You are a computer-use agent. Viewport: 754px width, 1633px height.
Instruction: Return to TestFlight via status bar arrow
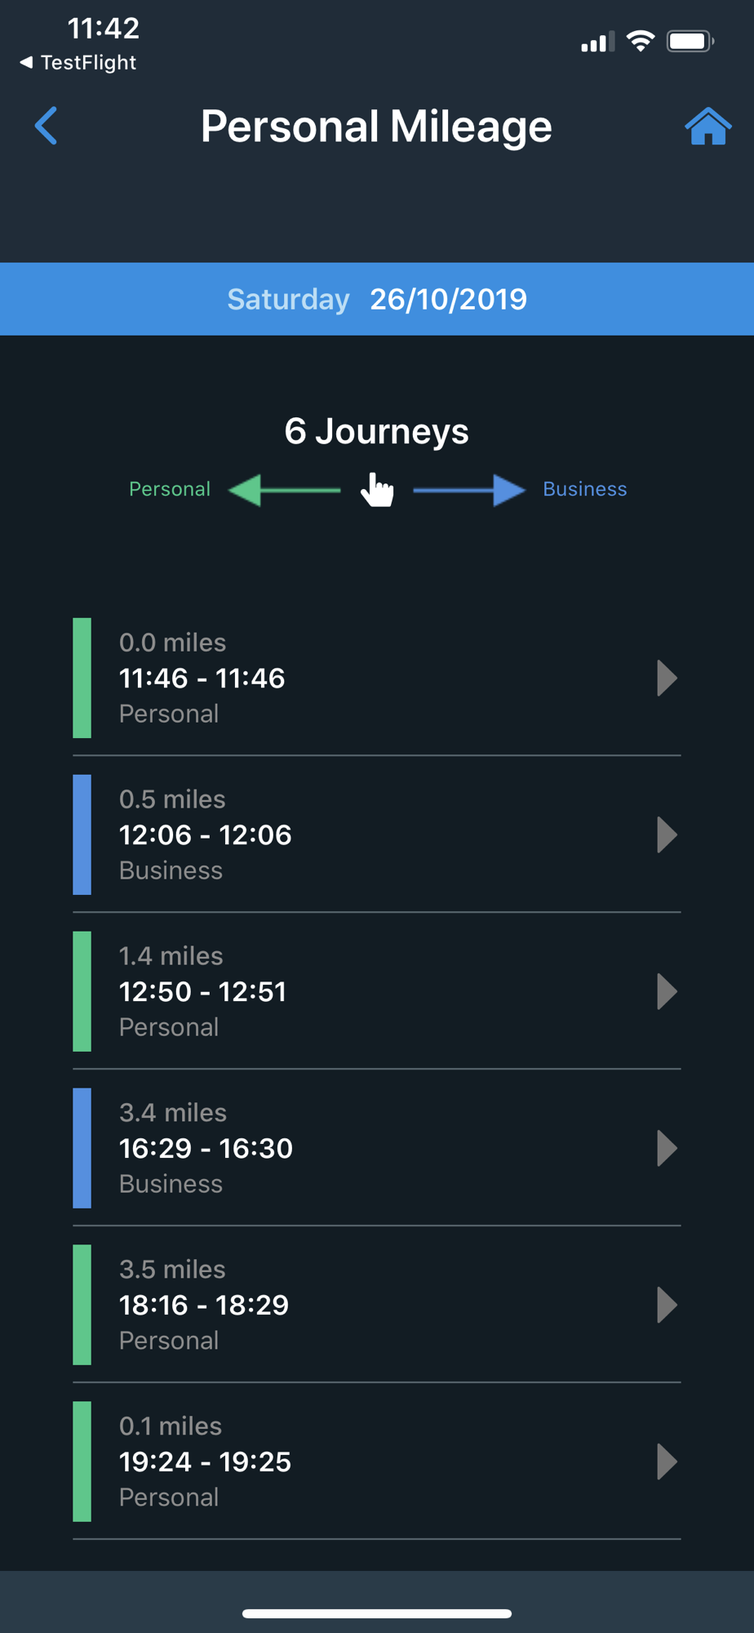26,62
